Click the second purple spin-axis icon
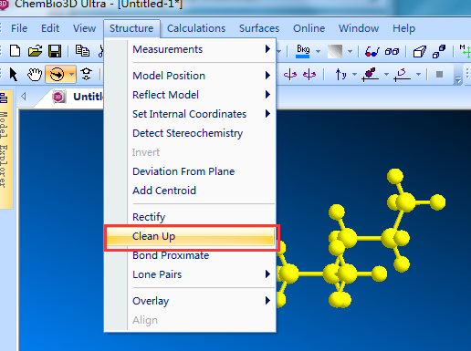The image size is (471, 351). pos(309,74)
